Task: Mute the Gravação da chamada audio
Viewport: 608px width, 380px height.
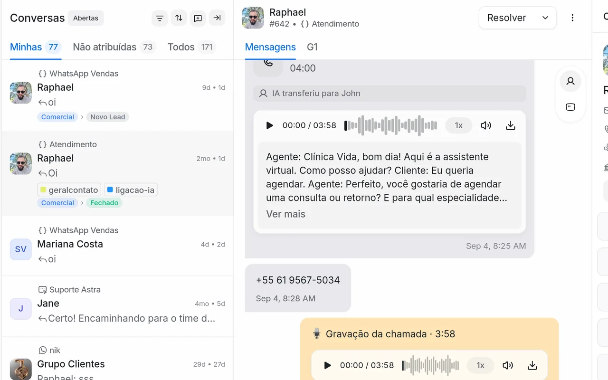Action: coord(508,365)
